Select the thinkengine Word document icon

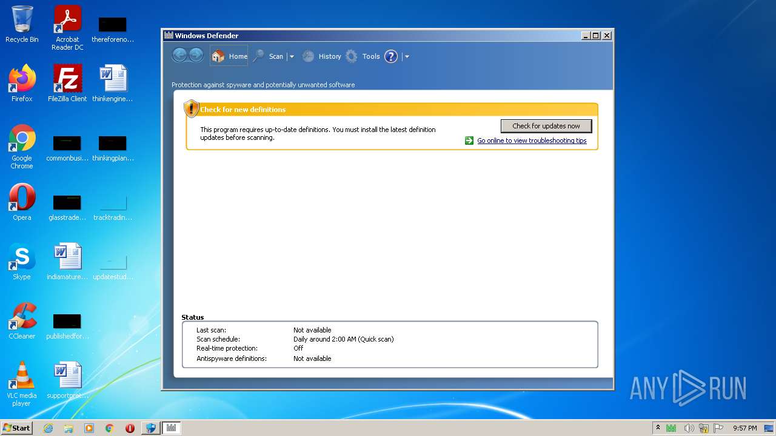point(113,84)
